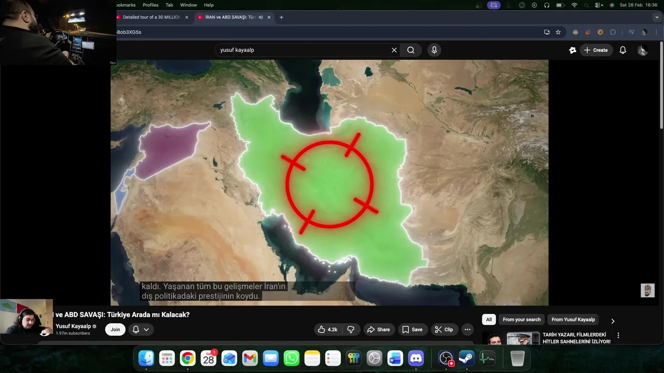This screenshot has height=373, width=664.
Task: Open the Reminders app from the dock
Action: point(333,358)
